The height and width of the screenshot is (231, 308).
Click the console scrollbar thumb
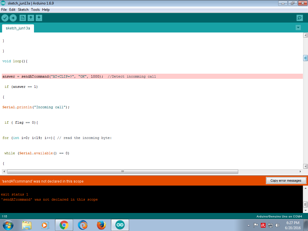306,205
